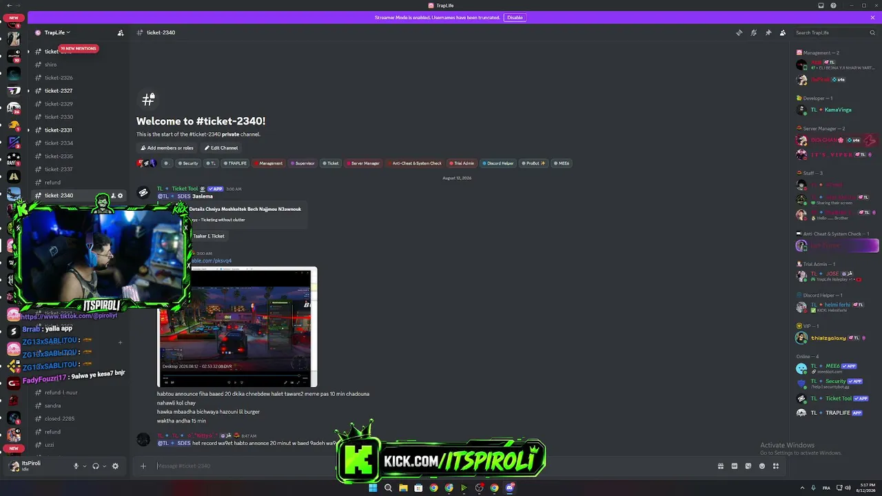Click the Server Manager role tag
The width and height of the screenshot is (882, 496).
(363, 163)
